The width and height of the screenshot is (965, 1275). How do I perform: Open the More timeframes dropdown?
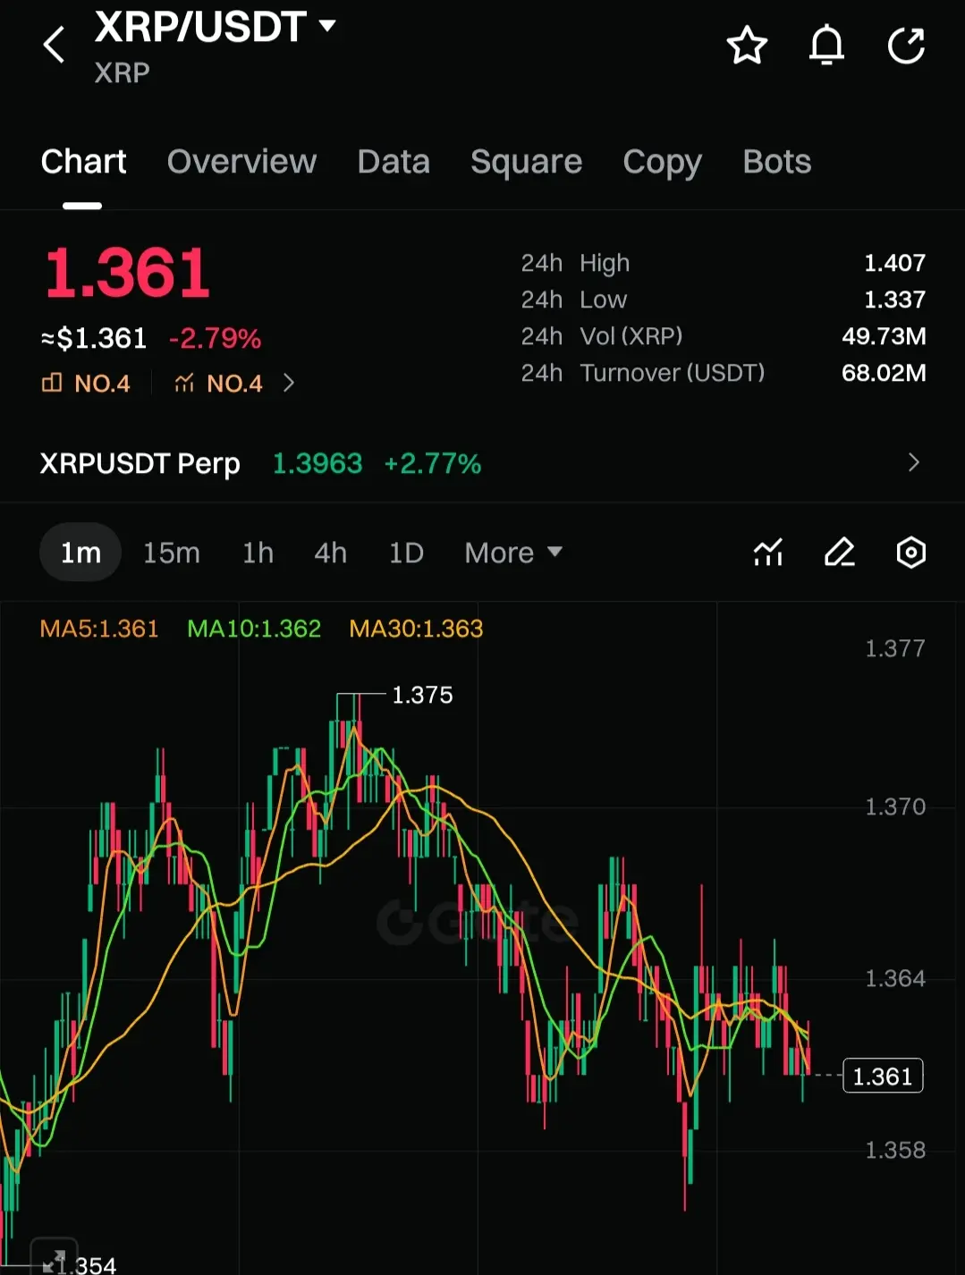513,553
